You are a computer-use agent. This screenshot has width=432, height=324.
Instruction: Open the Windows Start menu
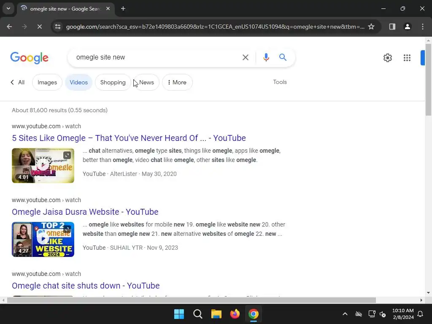pos(179,314)
